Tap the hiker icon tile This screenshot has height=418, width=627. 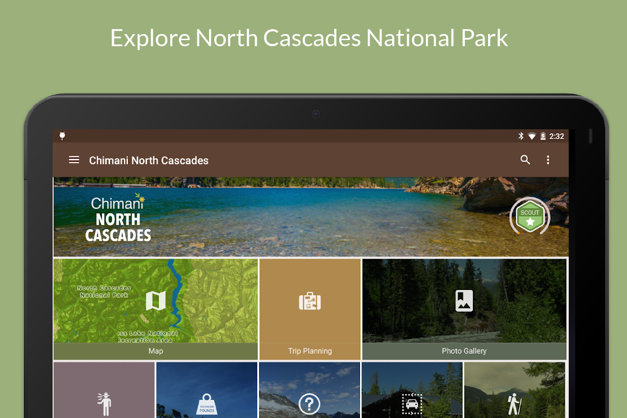point(515,390)
